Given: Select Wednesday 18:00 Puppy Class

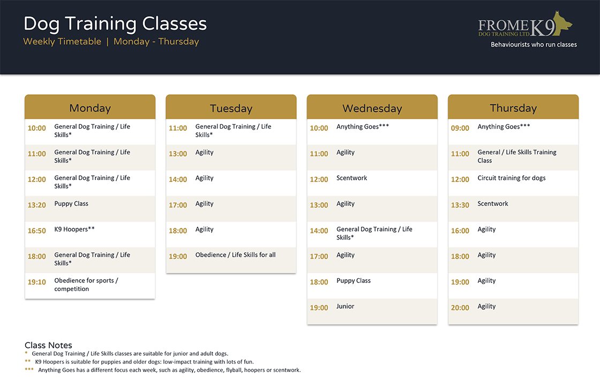Looking at the screenshot, I should coord(372,286).
